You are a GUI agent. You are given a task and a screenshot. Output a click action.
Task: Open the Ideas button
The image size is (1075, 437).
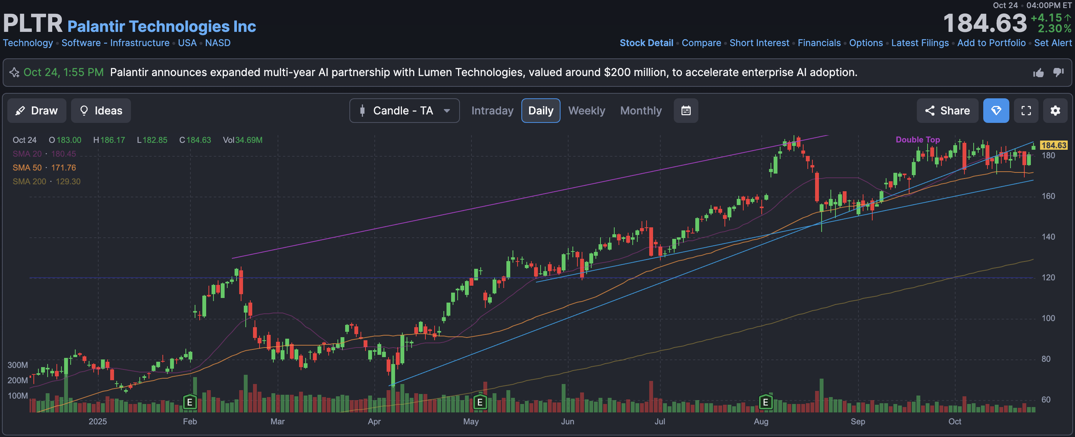[101, 111]
